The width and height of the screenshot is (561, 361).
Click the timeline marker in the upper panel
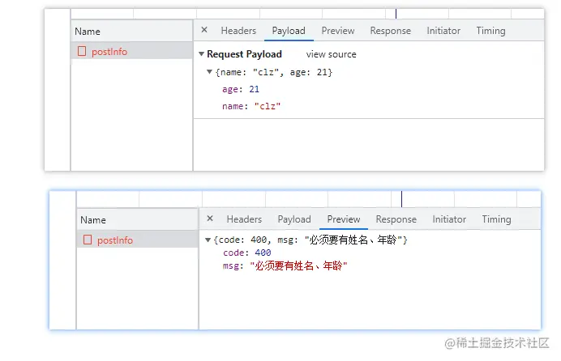pos(396,14)
